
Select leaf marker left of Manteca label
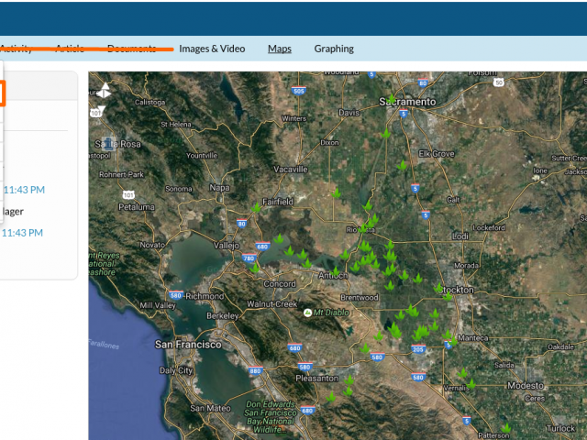[453, 341]
